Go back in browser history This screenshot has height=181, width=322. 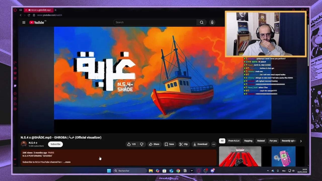(21, 15)
